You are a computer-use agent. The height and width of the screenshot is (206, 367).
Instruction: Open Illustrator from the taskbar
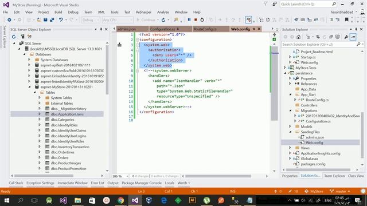pos(193,200)
